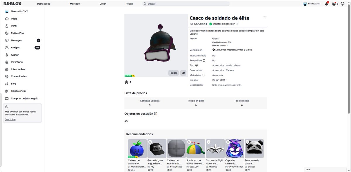Click the Limited U badge on the preview
Screen dimensions: 351x172
(129, 76)
